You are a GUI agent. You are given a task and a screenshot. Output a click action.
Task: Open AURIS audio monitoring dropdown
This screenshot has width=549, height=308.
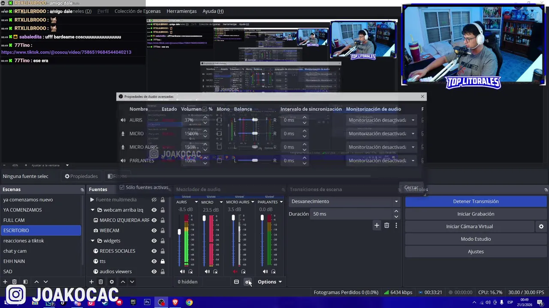[x=381, y=120]
